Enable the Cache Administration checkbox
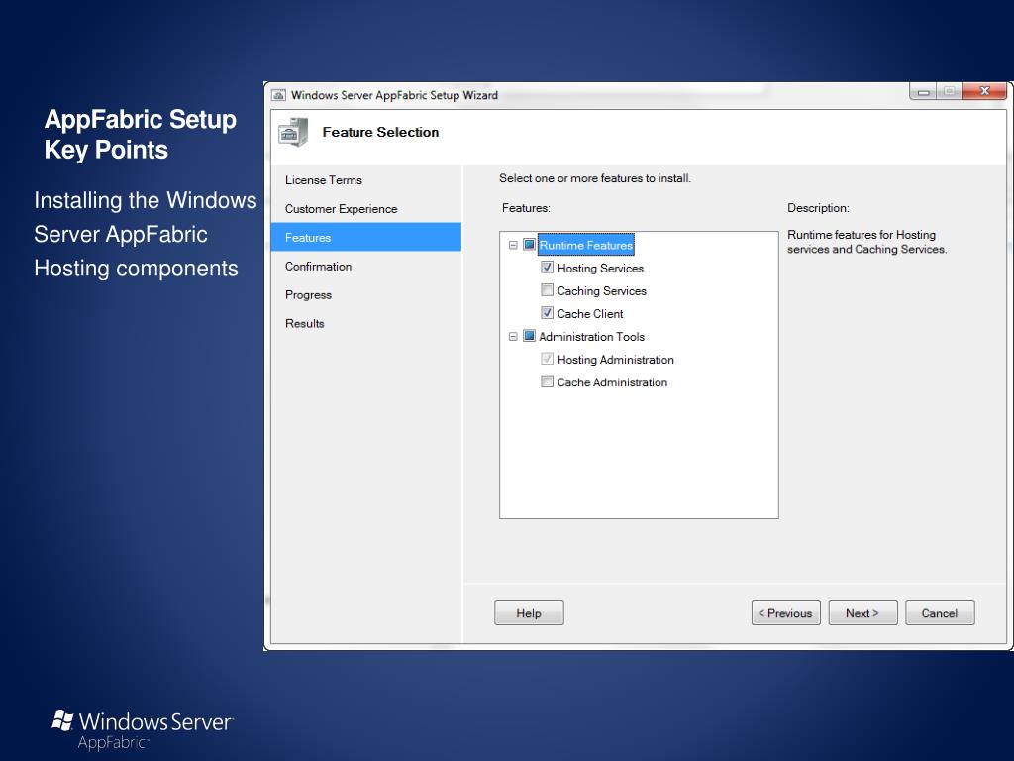The image size is (1014, 761). point(547,381)
